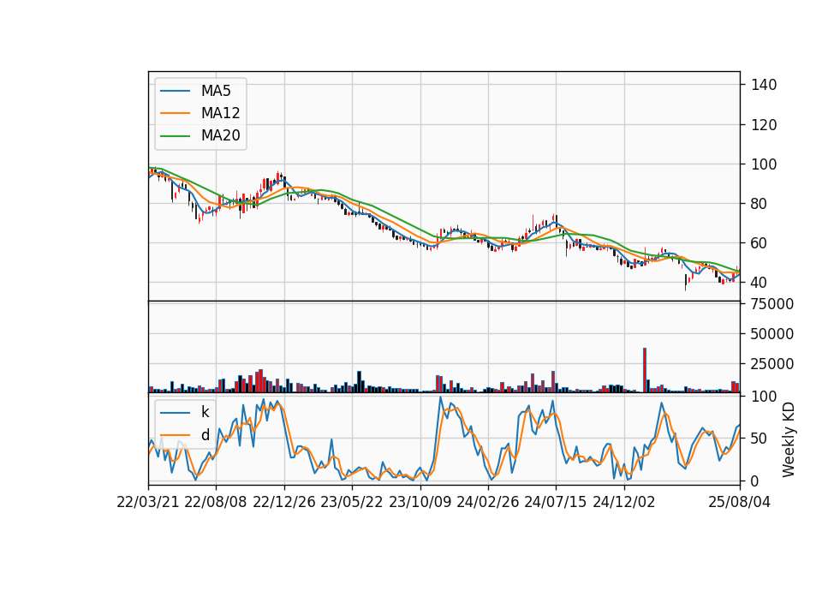The height and width of the screenshot is (591, 822).
Task: Click the k legend label
Action: pyautogui.click(x=205, y=412)
